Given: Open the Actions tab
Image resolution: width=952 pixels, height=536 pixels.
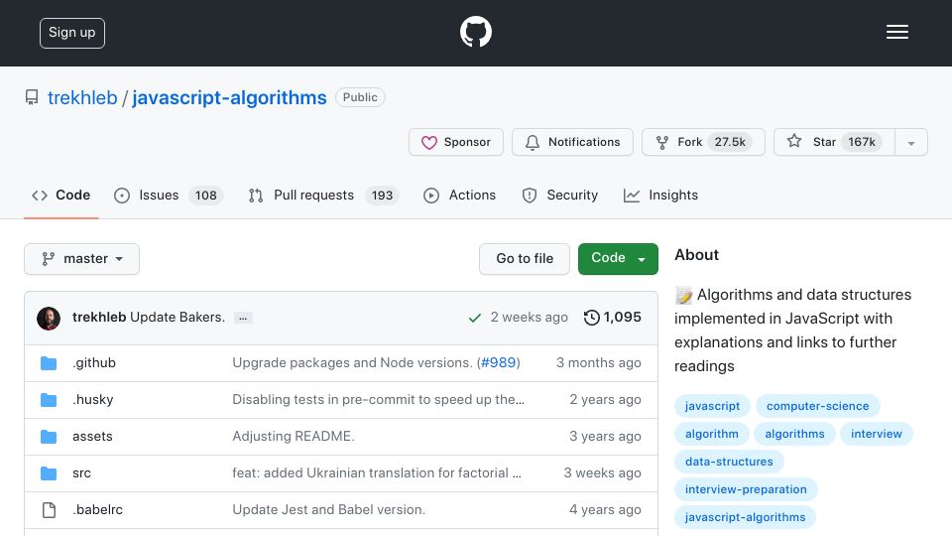Looking at the screenshot, I should click(459, 196).
